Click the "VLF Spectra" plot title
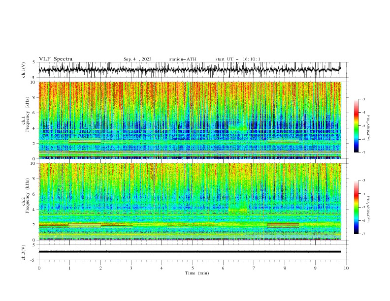Image resolution: width=390 pixels, height=301 pixels. click(56, 59)
